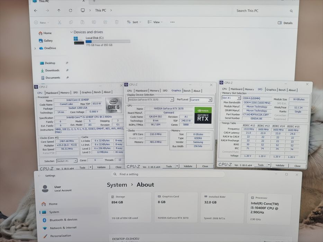Open Gallery in the navigation pane

coord(46,40)
